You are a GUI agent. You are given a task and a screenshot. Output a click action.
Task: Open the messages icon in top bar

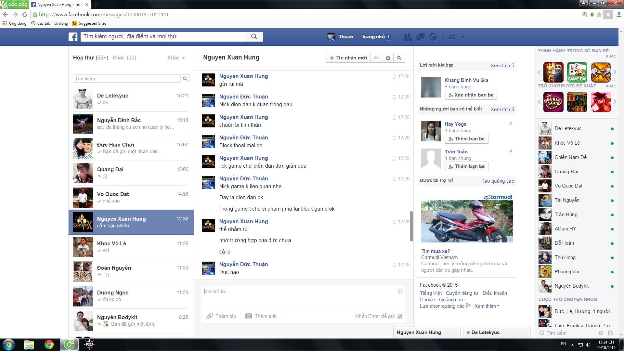pyautogui.click(x=420, y=37)
